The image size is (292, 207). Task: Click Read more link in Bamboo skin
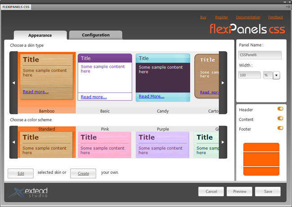tap(35, 92)
